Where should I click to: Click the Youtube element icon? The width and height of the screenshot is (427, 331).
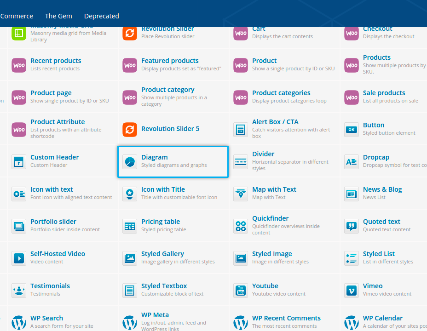[241, 291]
